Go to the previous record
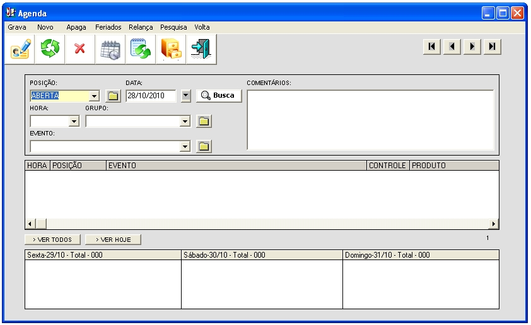 pos(452,47)
